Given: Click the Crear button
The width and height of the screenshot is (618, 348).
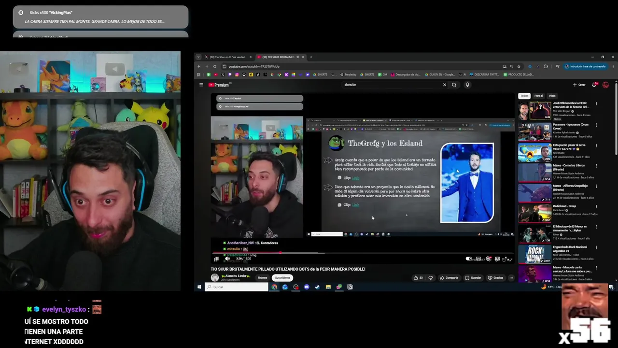Looking at the screenshot, I should [x=579, y=85].
